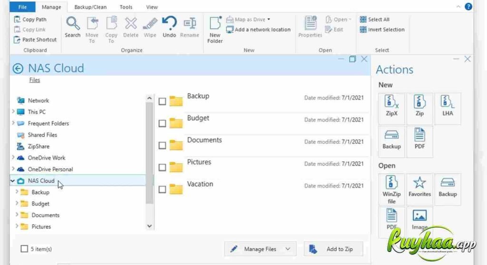The image size is (487, 265).
Task: Check the Vacation folder checkbox
Action: pos(162,189)
